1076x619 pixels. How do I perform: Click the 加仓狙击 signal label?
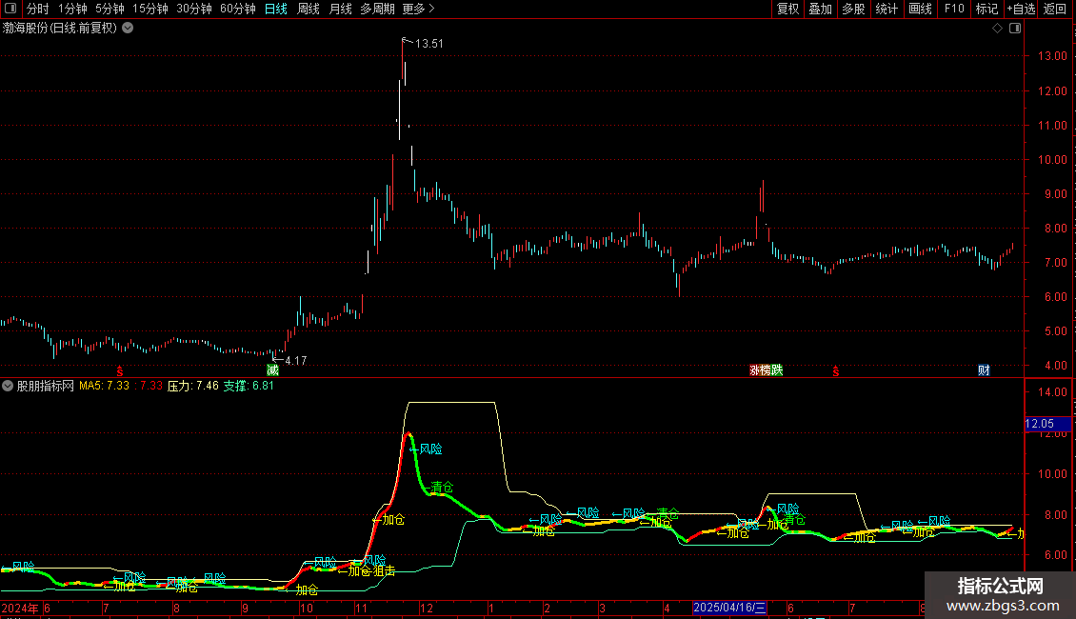[372, 571]
